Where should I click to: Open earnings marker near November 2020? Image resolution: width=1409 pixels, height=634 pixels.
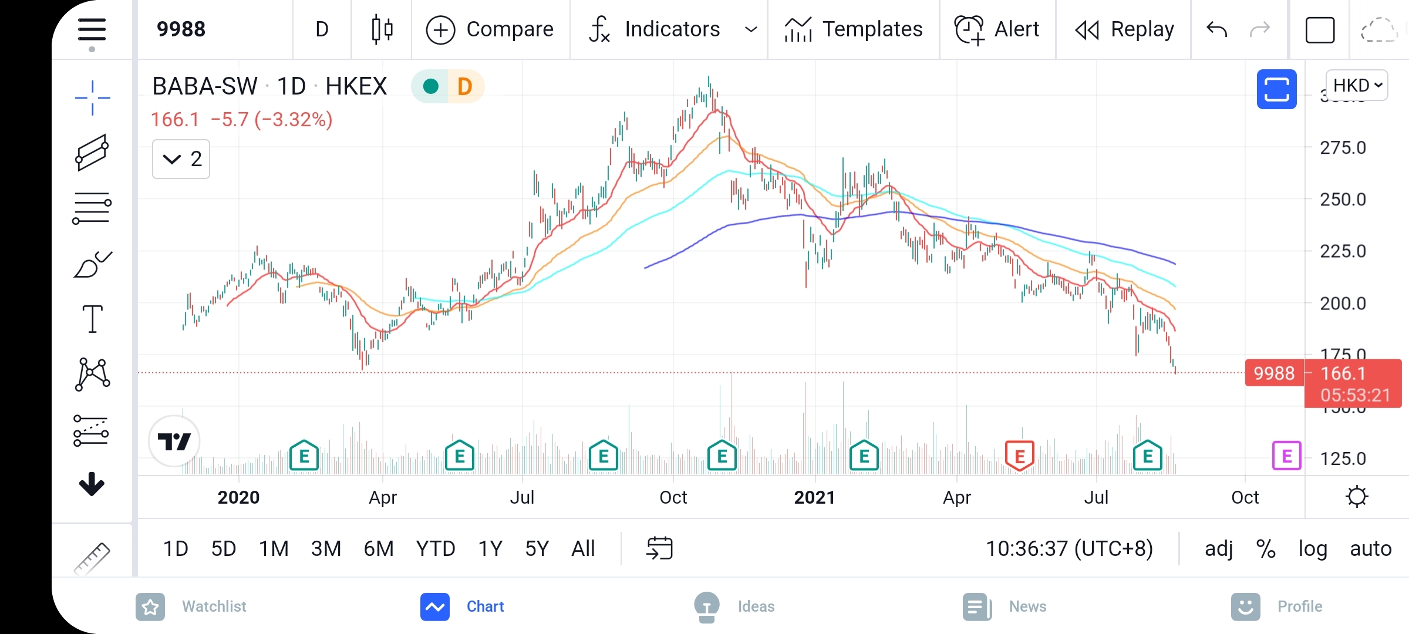pyautogui.click(x=722, y=456)
